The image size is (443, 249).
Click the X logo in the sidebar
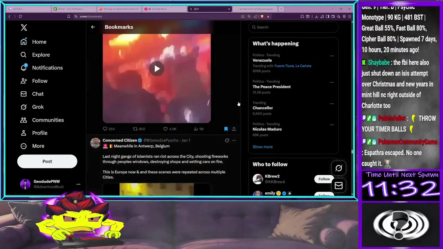click(x=24, y=28)
